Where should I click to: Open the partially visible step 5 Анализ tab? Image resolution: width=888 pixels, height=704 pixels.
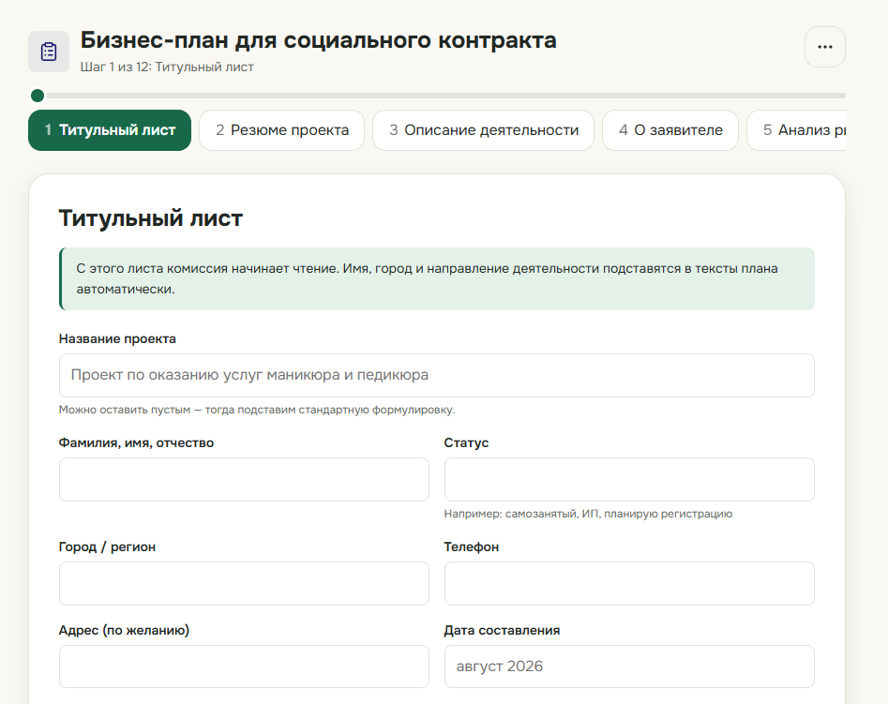[796, 130]
